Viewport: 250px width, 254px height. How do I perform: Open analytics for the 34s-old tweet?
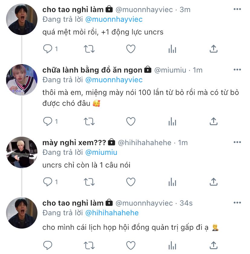tap(172, 246)
